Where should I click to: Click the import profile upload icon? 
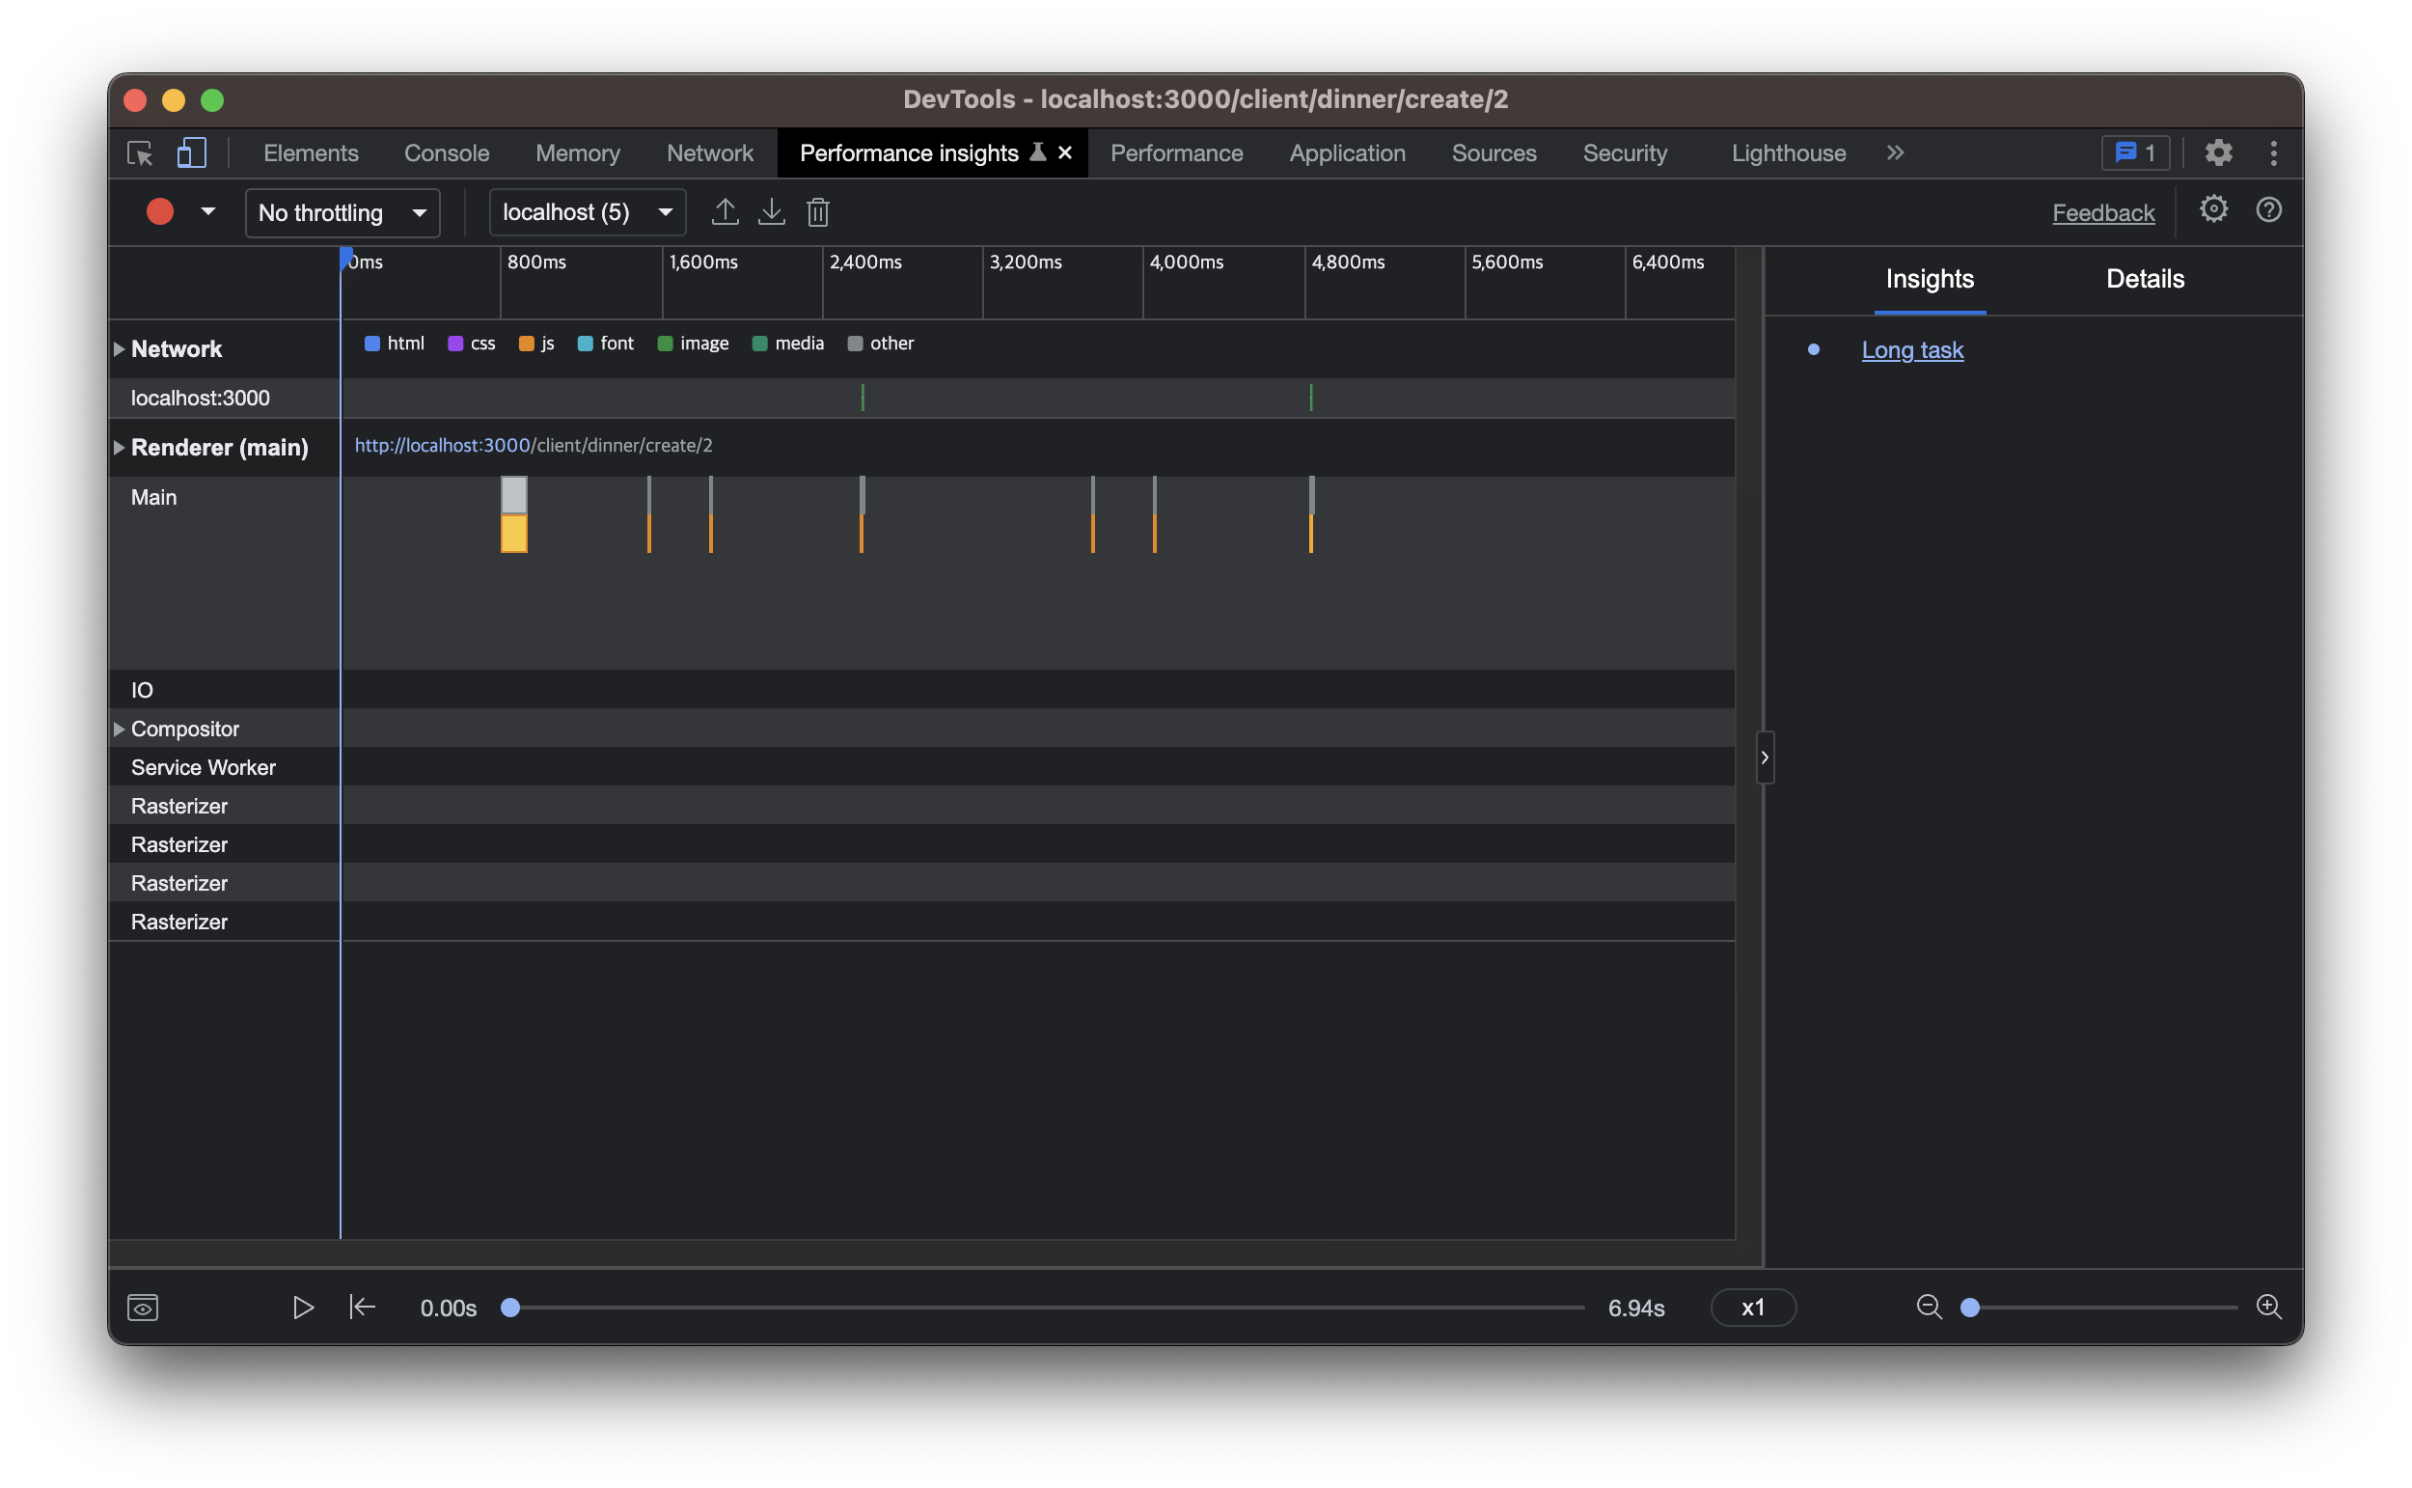pos(725,211)
